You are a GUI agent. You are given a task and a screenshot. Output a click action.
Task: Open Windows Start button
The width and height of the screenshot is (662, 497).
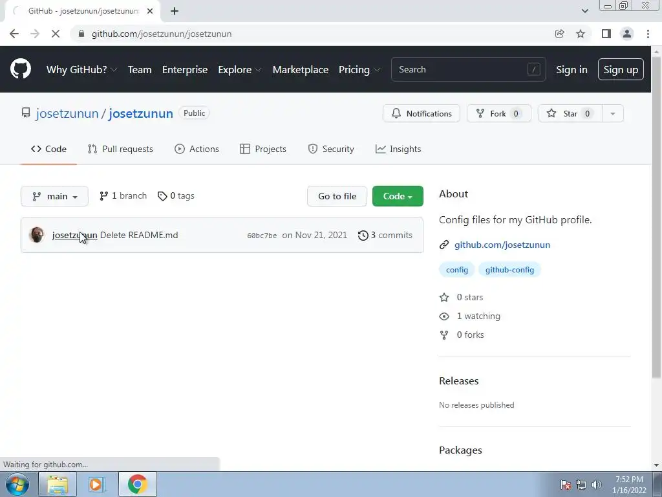coord(17,484)
